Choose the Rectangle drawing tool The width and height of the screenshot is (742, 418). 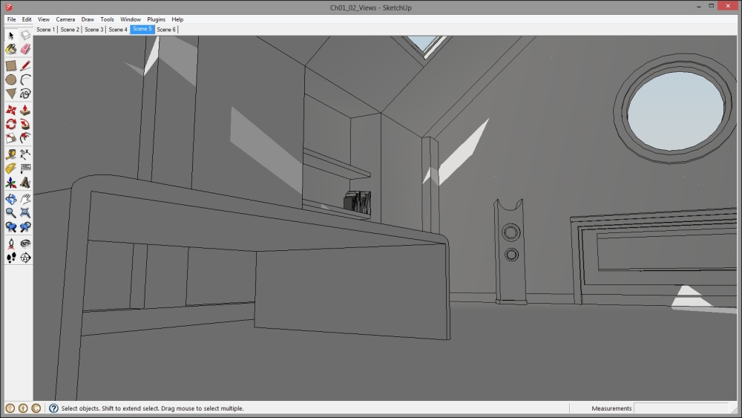11,66
